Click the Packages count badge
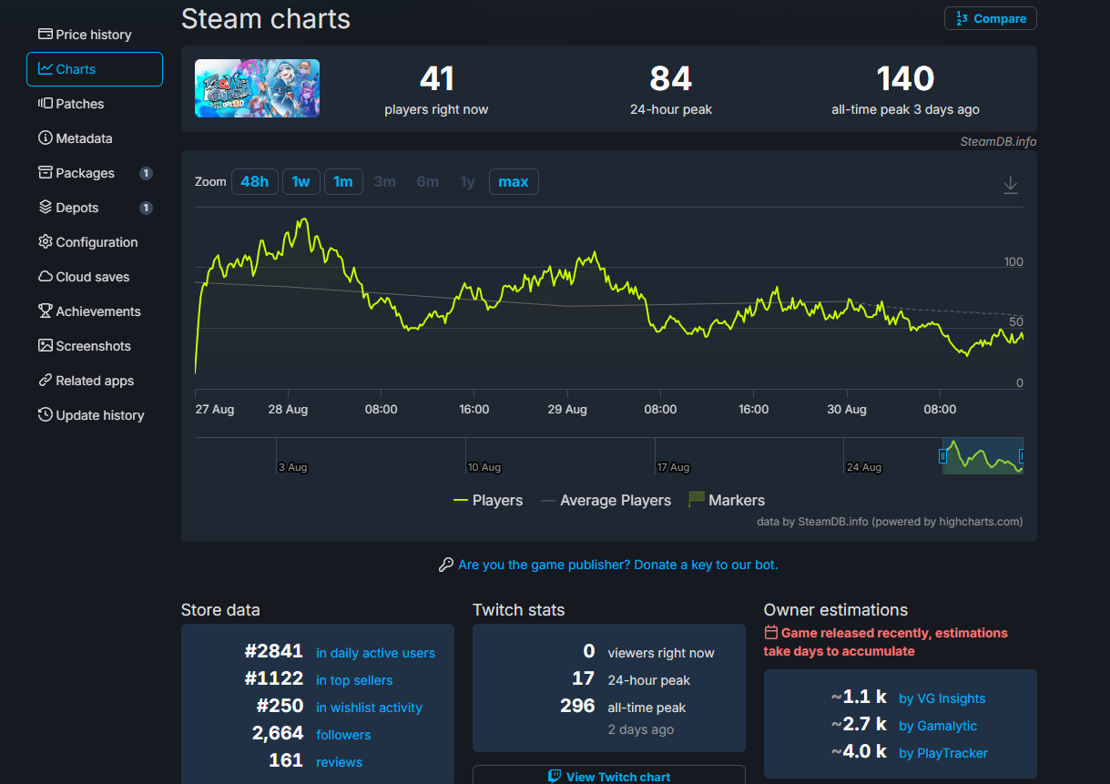The height and width of the screenshot is (784, 1110). (146, 173)
